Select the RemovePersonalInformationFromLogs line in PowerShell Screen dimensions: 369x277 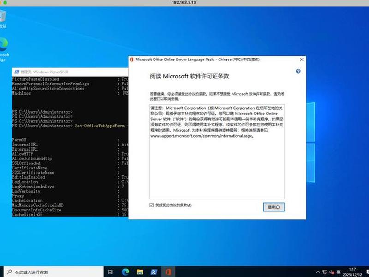[x=51, y=84]
